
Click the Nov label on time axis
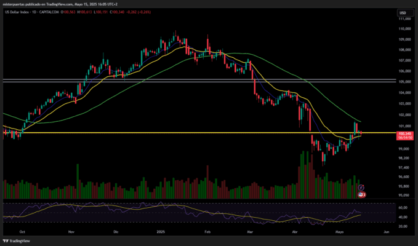[x=71, y=233]
